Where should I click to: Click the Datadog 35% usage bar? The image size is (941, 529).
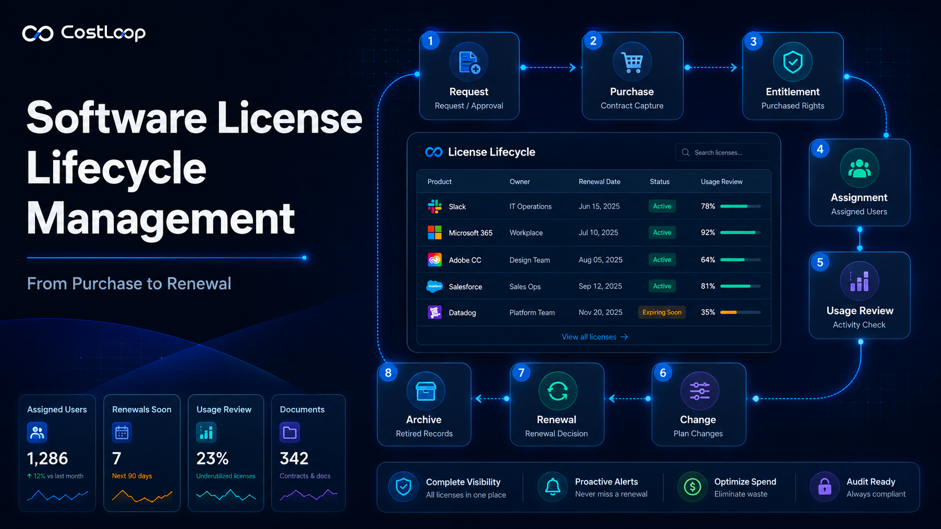pos(741,313)
